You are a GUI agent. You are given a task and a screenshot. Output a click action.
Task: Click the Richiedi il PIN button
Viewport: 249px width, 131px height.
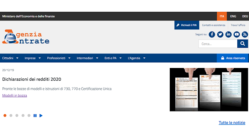pos(187,25)
